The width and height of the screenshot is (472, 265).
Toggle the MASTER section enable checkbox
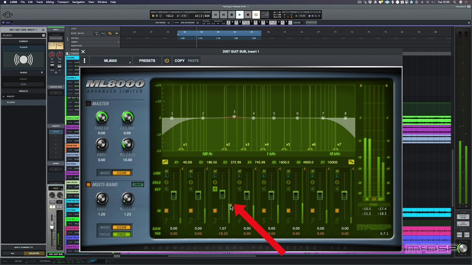[88, 104]
